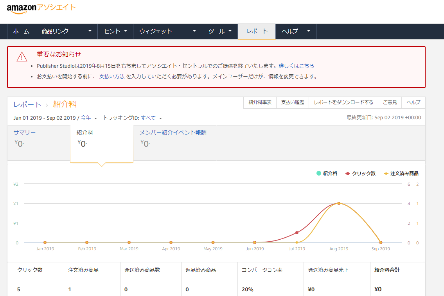Click the クリック数 summary cell
Viewport: 444px width, 296px height.
[x=36, y=279]
